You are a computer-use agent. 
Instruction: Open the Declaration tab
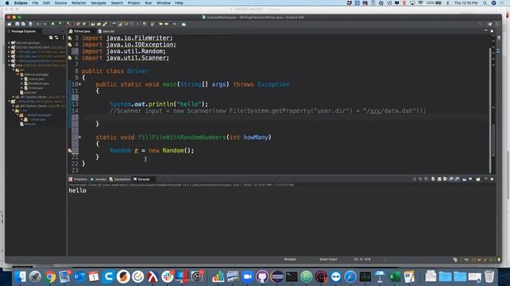[120, 180]
